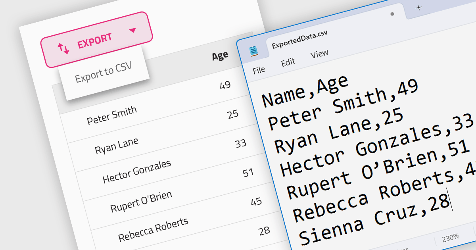476x250 pixels.
Task: Select the Rebecca Roberts row
Action: 153,229
